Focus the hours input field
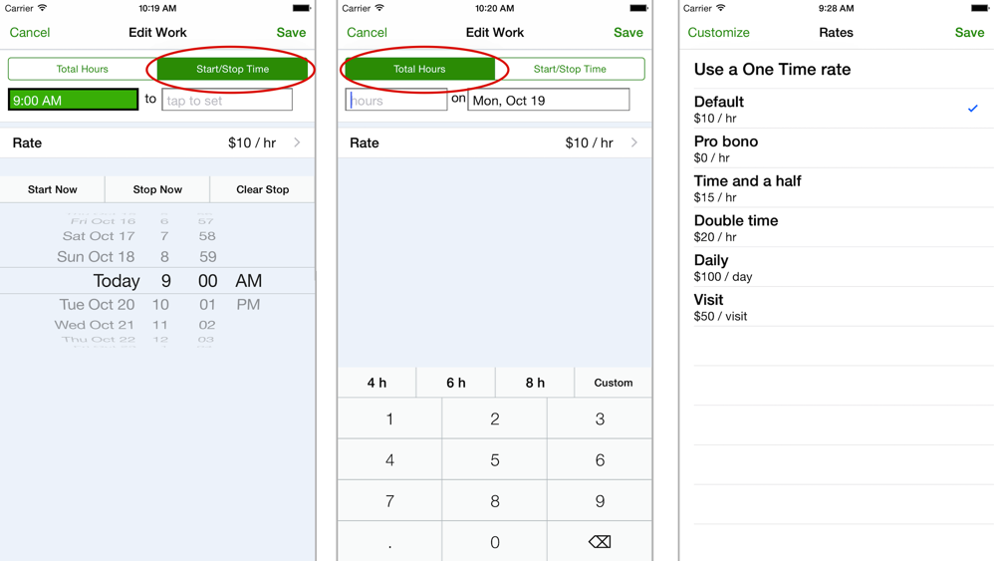 point(396,100)
